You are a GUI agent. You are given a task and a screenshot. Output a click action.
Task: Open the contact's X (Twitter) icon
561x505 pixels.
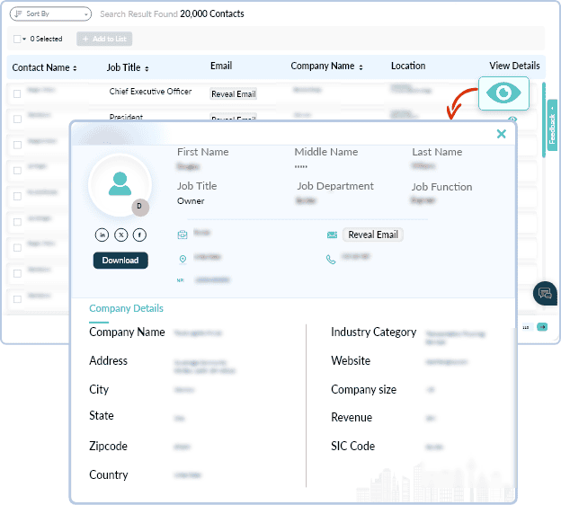point(121,235)
